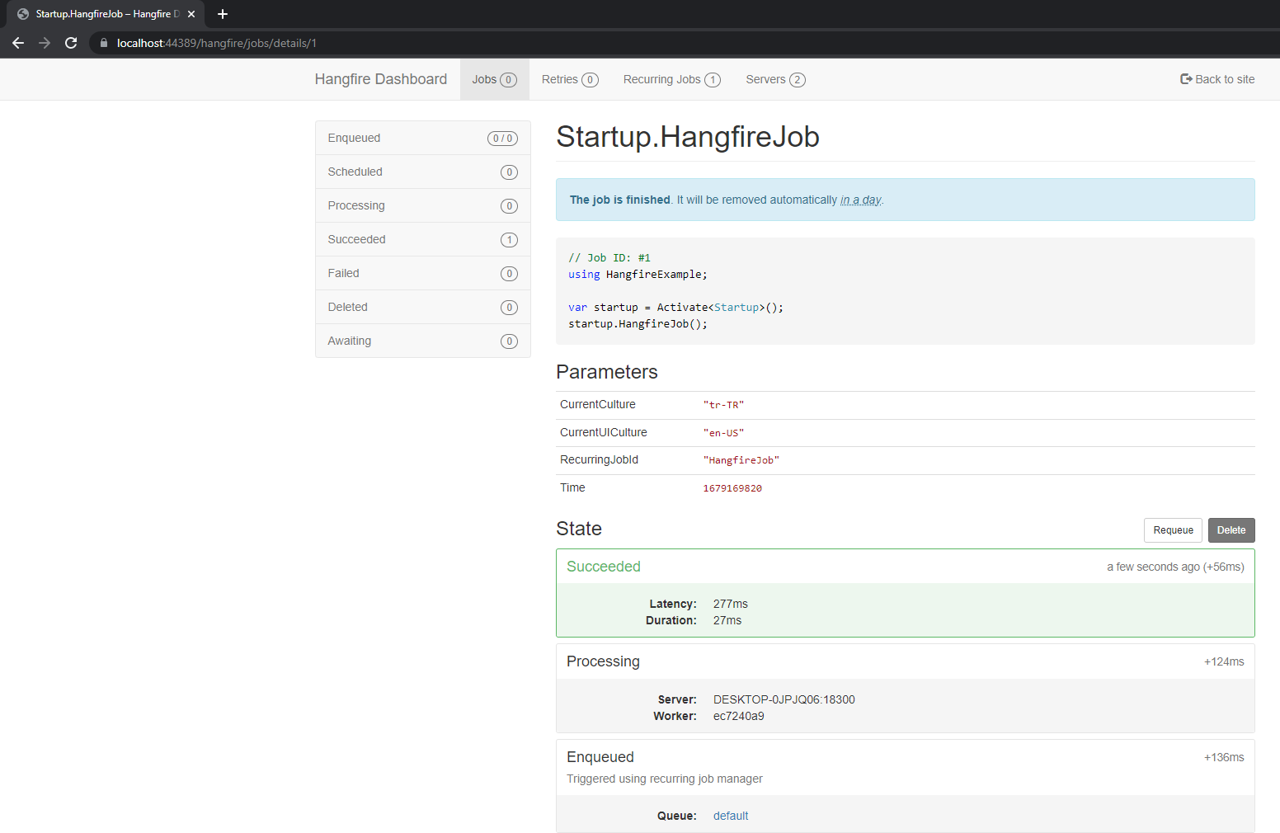Click the Requeue button
The image size is (1280, 833).
click(x=1173, y=530)
